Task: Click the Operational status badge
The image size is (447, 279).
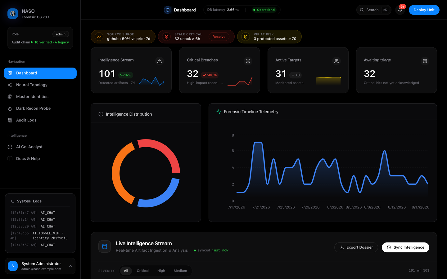Action: click(x=264, y=10)
